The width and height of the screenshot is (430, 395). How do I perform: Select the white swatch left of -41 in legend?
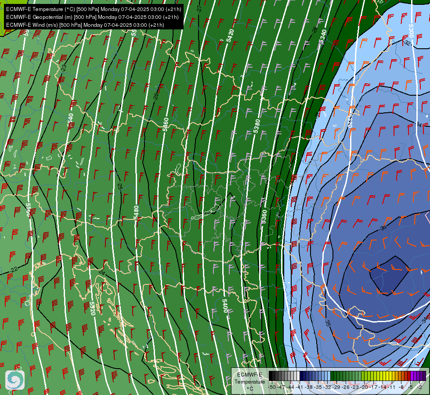(298, 376)
